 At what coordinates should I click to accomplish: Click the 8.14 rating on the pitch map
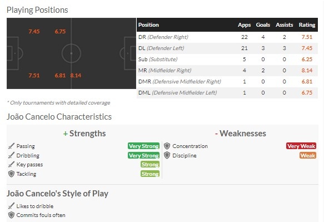tap(76, 76)
